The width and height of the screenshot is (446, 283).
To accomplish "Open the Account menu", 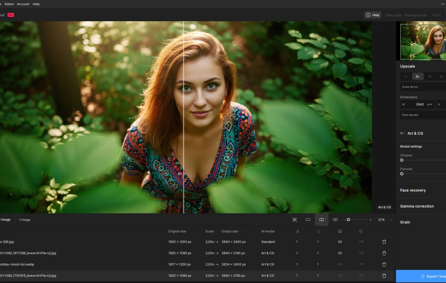I will 23,4.
